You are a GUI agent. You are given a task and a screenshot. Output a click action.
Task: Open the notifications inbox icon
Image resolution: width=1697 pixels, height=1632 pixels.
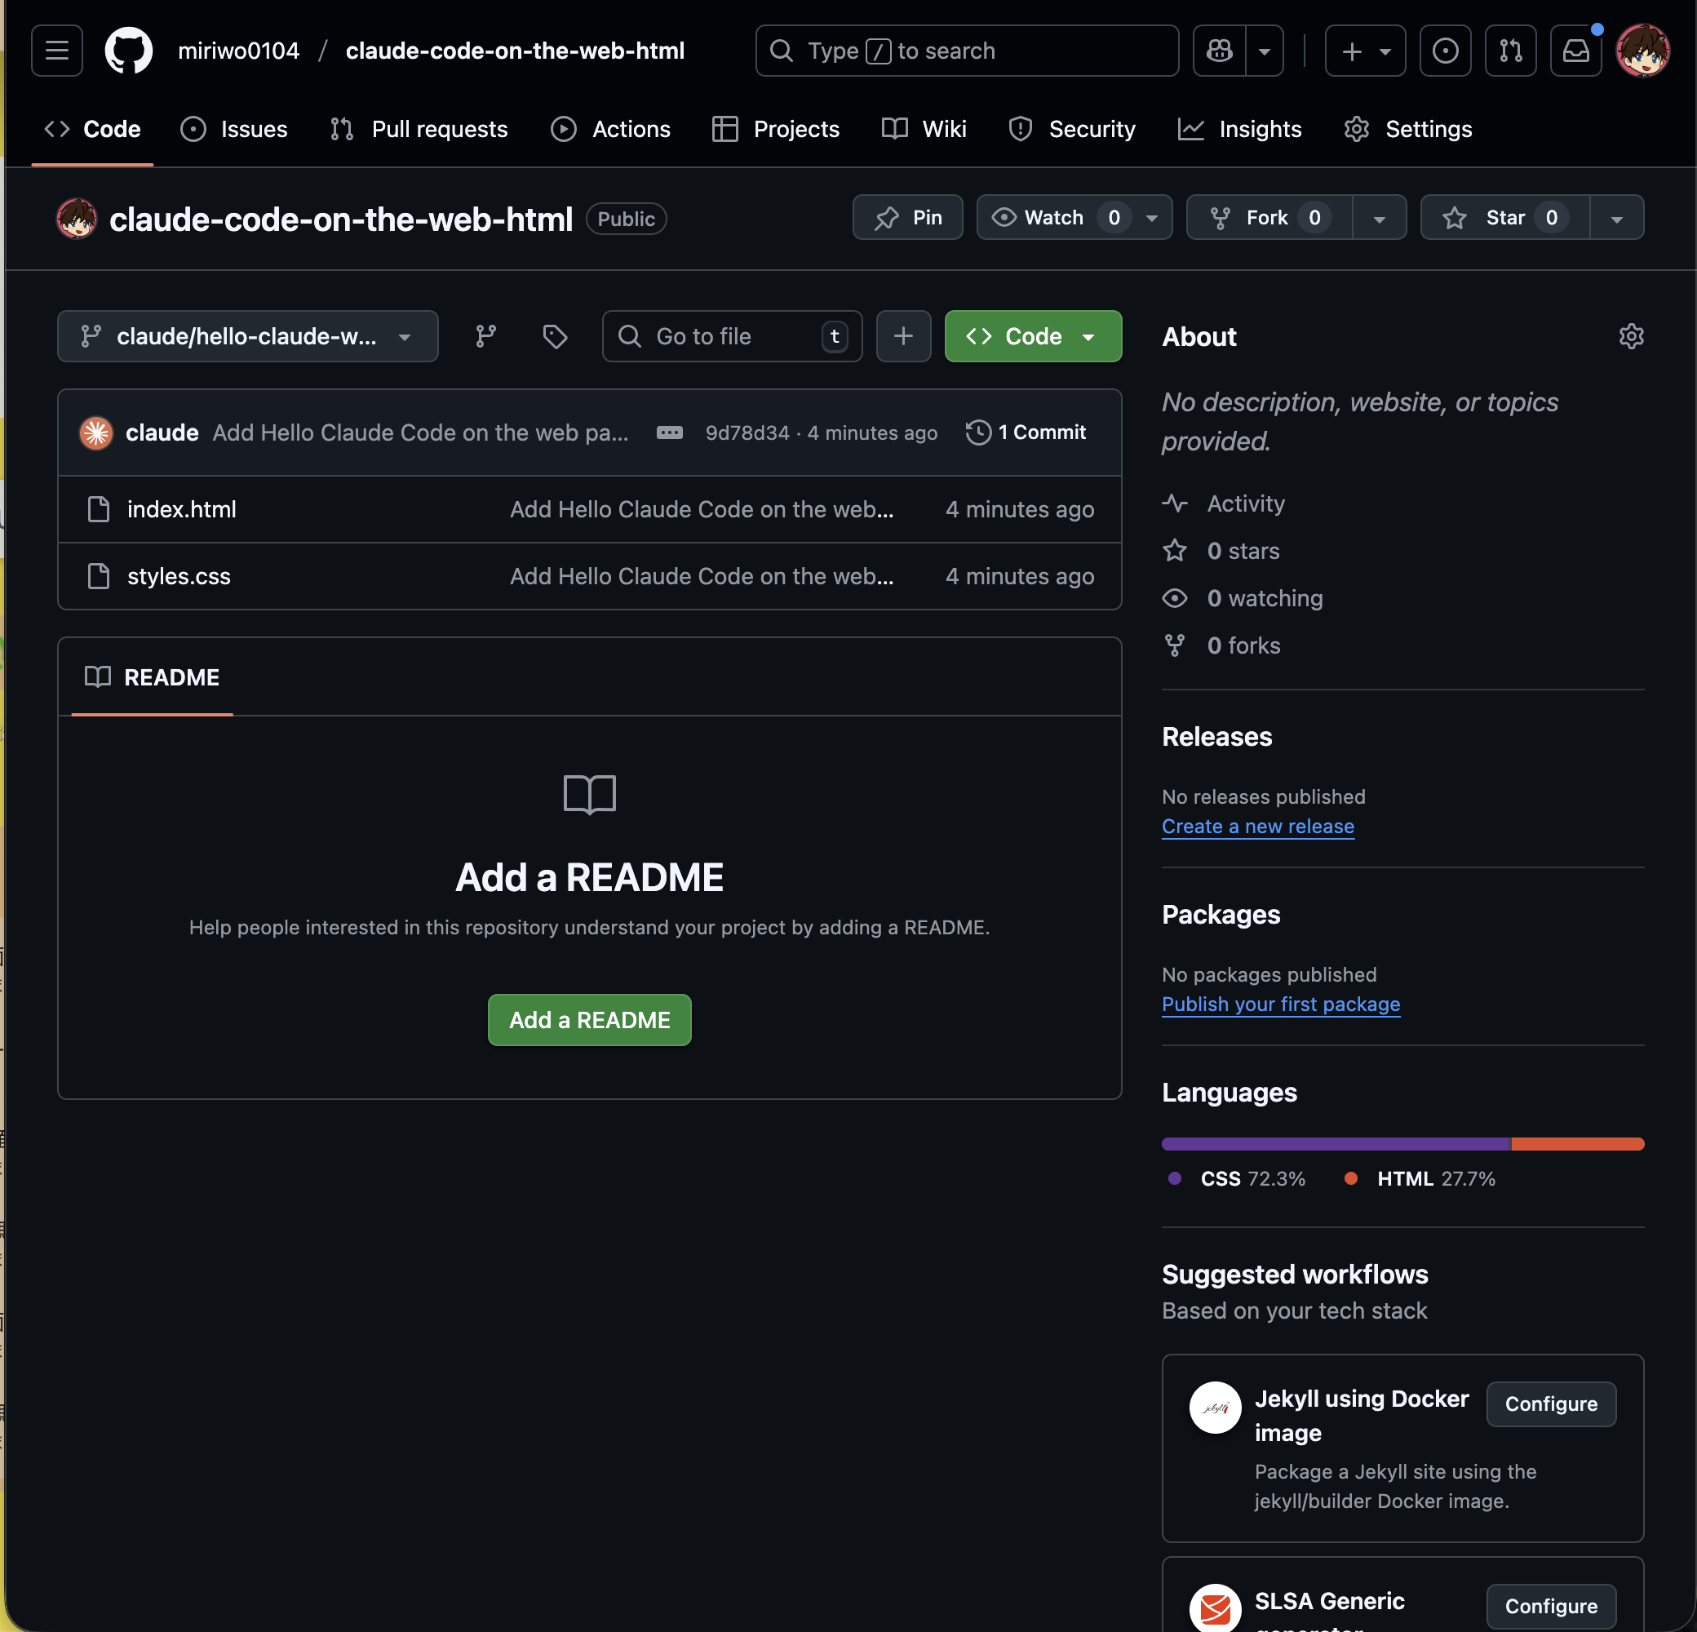coord(1575,51)
